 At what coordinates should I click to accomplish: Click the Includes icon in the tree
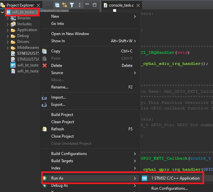[13, 24]
